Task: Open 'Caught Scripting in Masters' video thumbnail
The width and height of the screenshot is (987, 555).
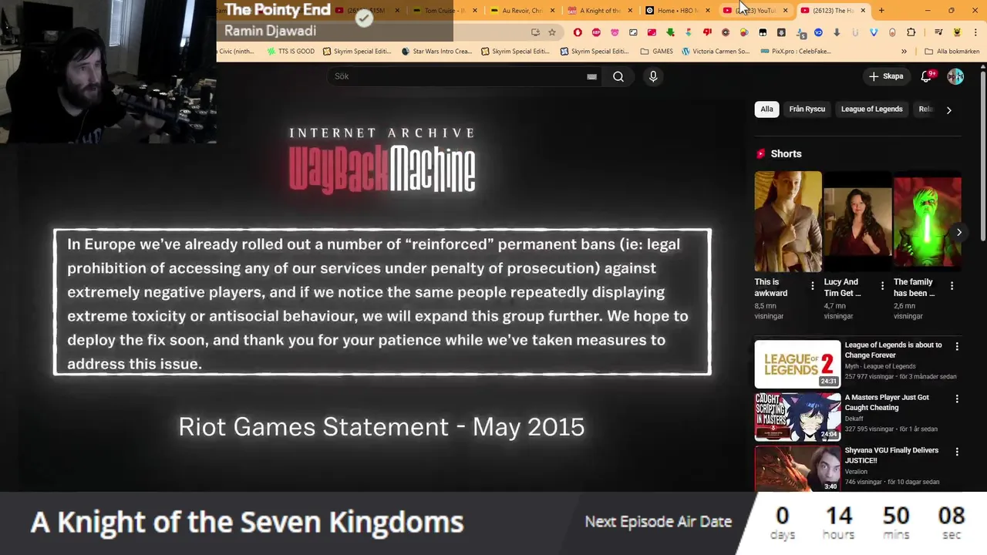Action: 797,416
